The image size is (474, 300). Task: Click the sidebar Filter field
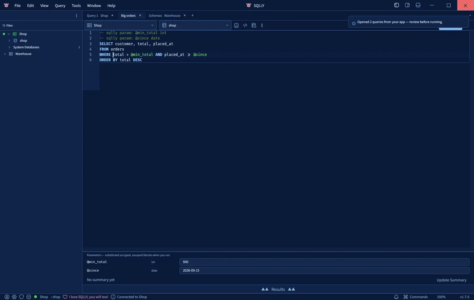(x=41, y=25)
